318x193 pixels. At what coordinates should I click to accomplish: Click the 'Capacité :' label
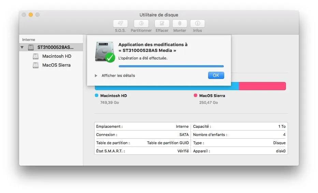point(202,126)
